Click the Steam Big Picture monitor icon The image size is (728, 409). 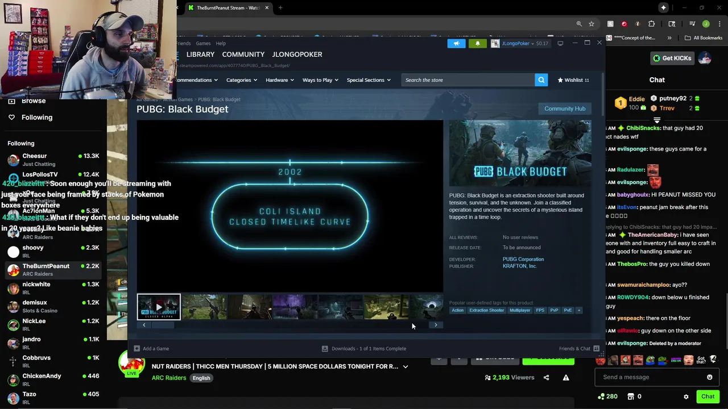coord(560,43)
